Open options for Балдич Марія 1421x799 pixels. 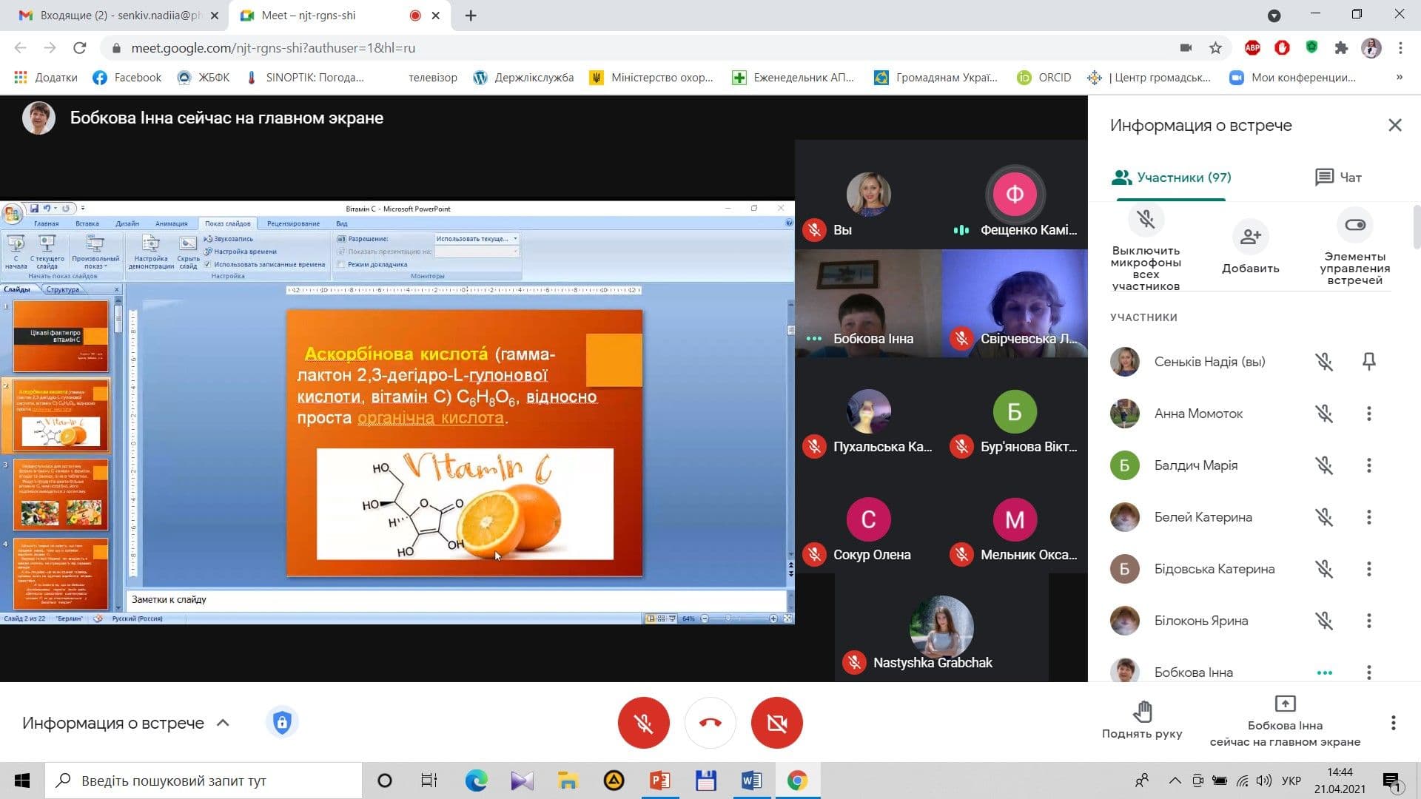pos(1368,465)
